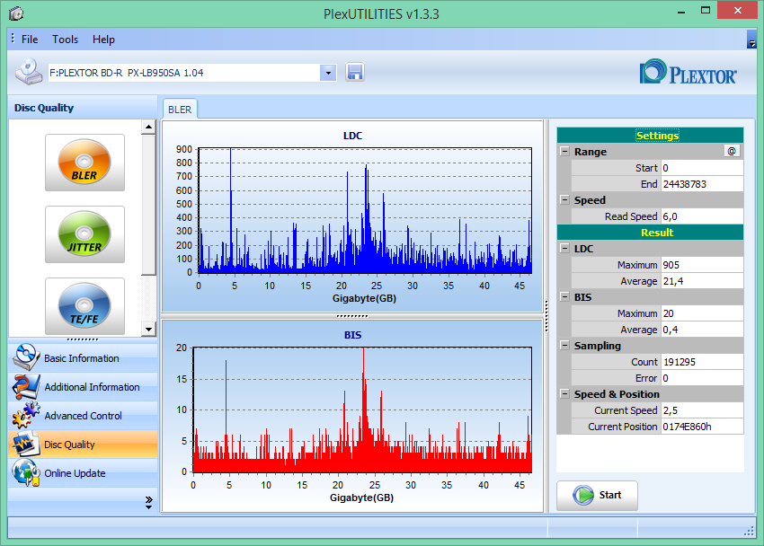Open the Tools menu
The image size is (764, 546).
coord(66,40)
